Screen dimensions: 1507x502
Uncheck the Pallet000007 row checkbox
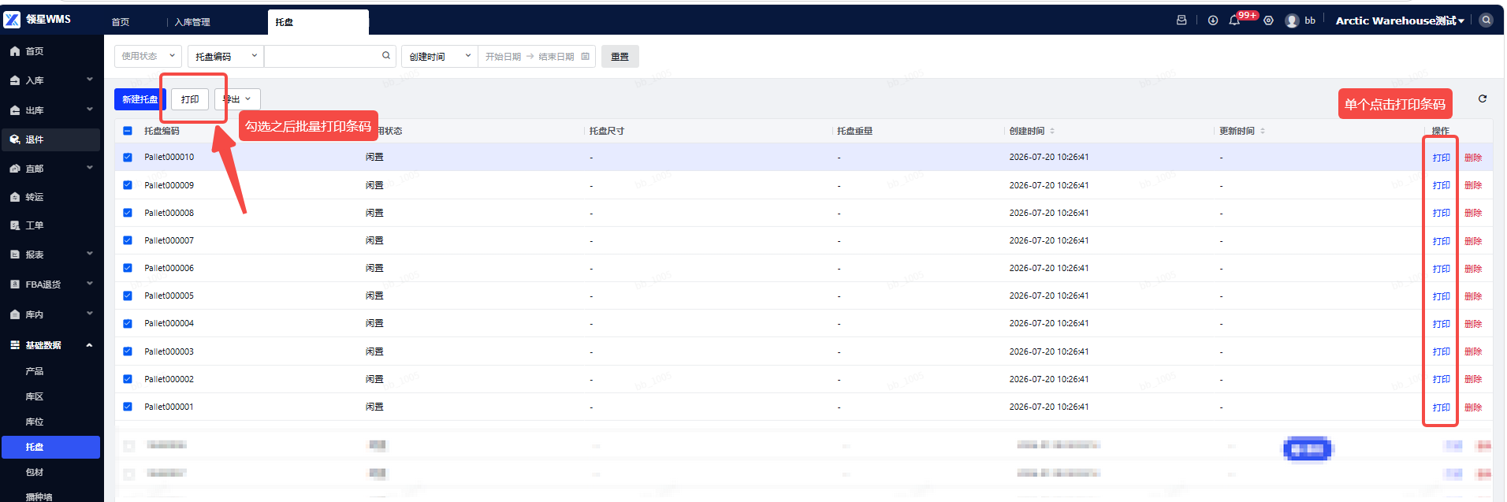128,240
